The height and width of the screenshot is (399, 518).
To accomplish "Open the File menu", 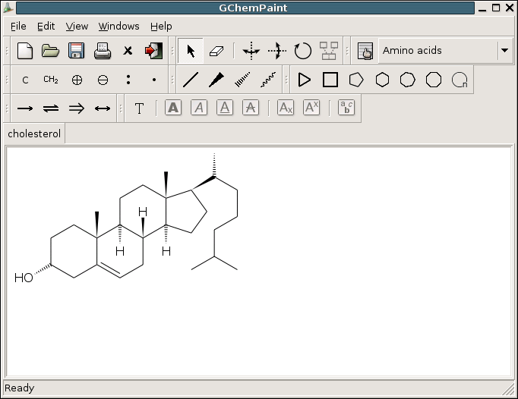I will coord(18,26).
